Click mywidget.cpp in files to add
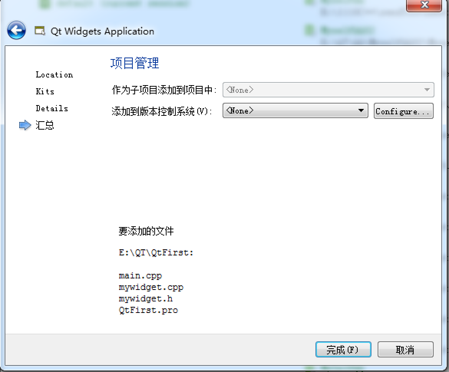 tap(151, 287)
